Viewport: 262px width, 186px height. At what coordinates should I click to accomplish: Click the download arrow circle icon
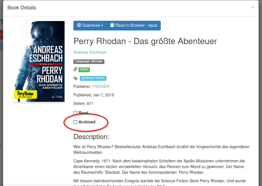(79, 25)
